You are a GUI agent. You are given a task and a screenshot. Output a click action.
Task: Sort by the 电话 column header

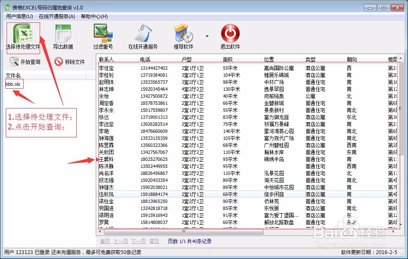[x=159, y=59]
